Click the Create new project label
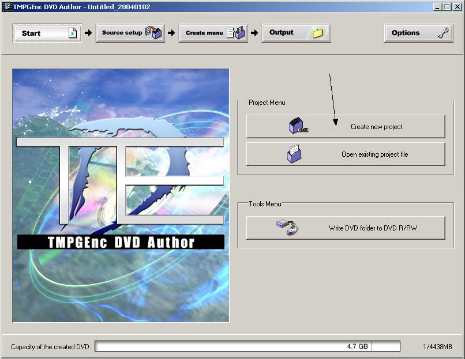Image resolution: width=465 pixels, height=359 pixels. 377,127
